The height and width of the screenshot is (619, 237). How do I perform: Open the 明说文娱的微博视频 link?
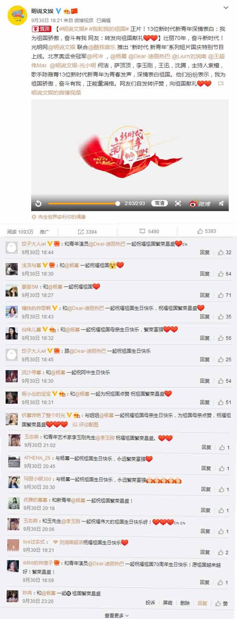coord(56,92)
